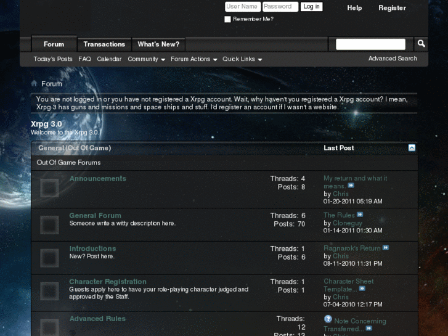Select the Forum tab
Image resolution: width=448 pixels, height=336 pixels.
[x=54, y=44]
